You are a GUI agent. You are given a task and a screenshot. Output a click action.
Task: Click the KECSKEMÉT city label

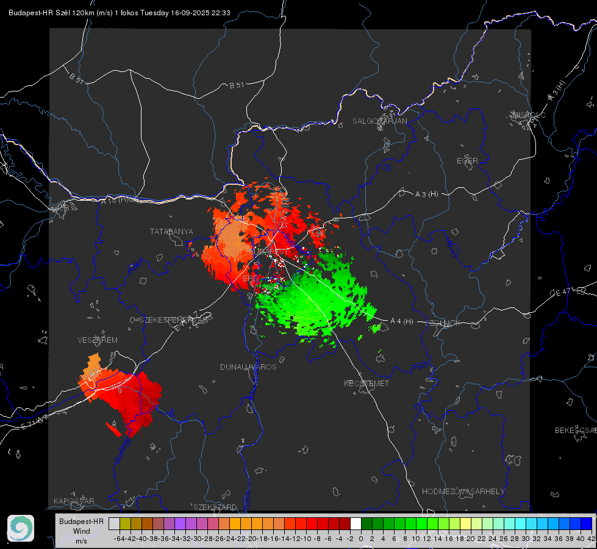coord(366,383)
